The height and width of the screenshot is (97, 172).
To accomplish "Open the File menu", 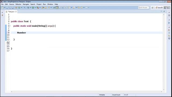I will click(x=2, y=4).
